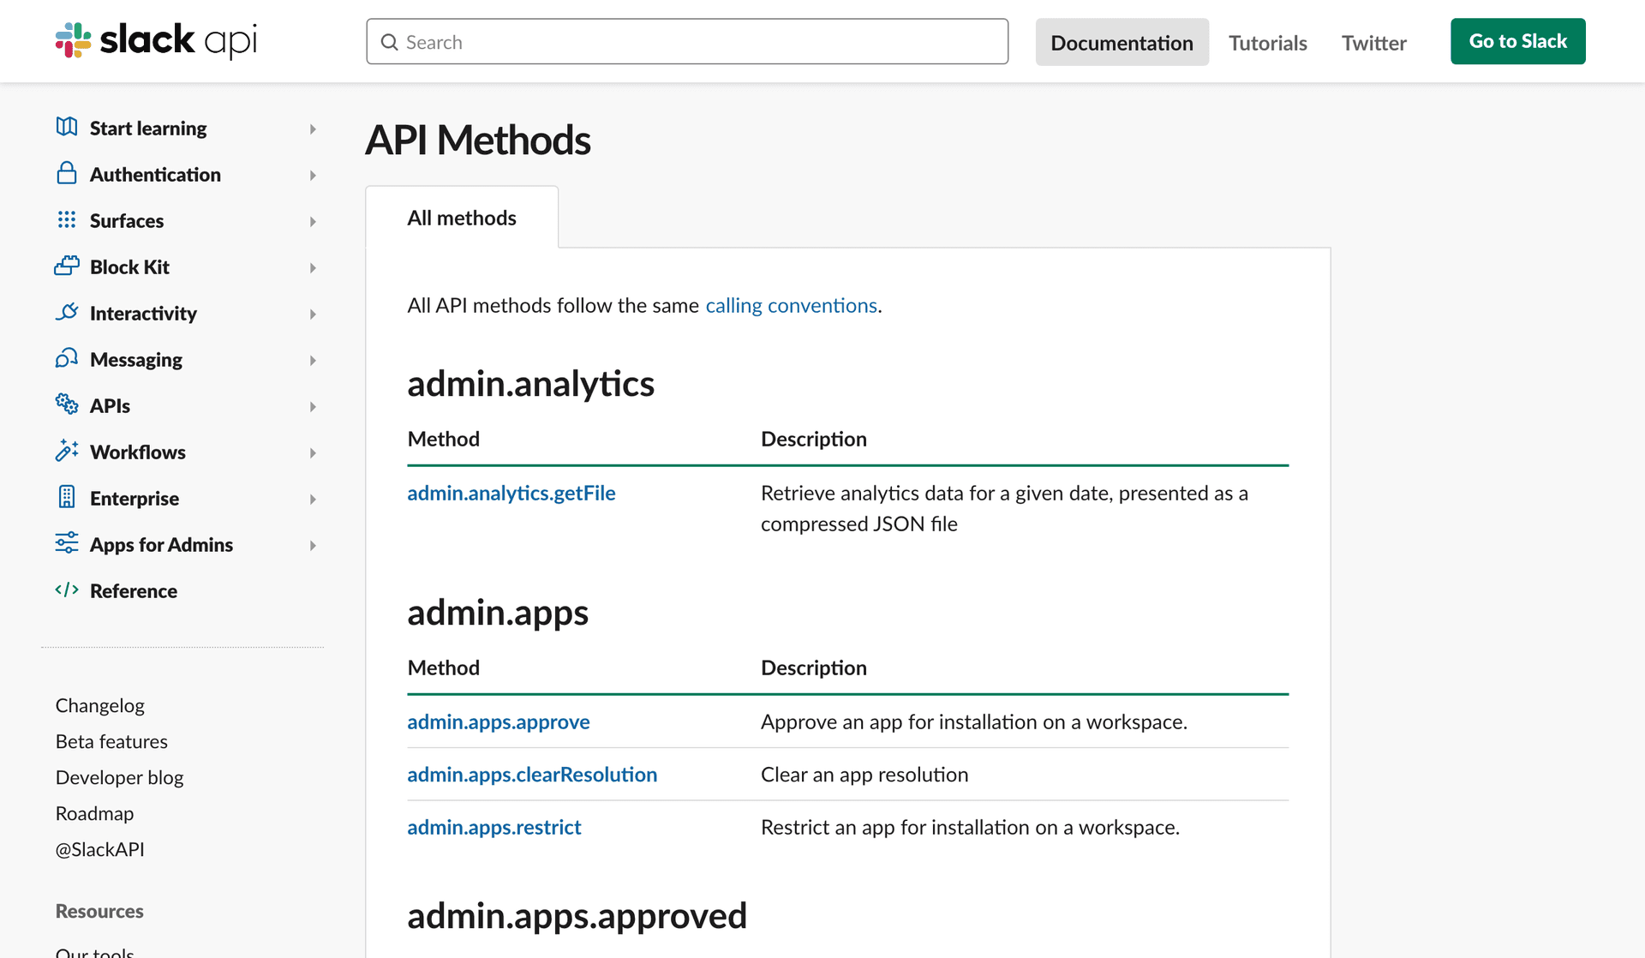Click inside the Search field
This screenshot has width=1645, height=958.
[685, 41]
